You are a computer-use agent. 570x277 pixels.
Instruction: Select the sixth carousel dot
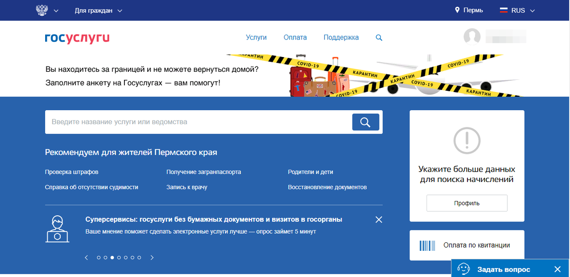click(x=132, y=258)
